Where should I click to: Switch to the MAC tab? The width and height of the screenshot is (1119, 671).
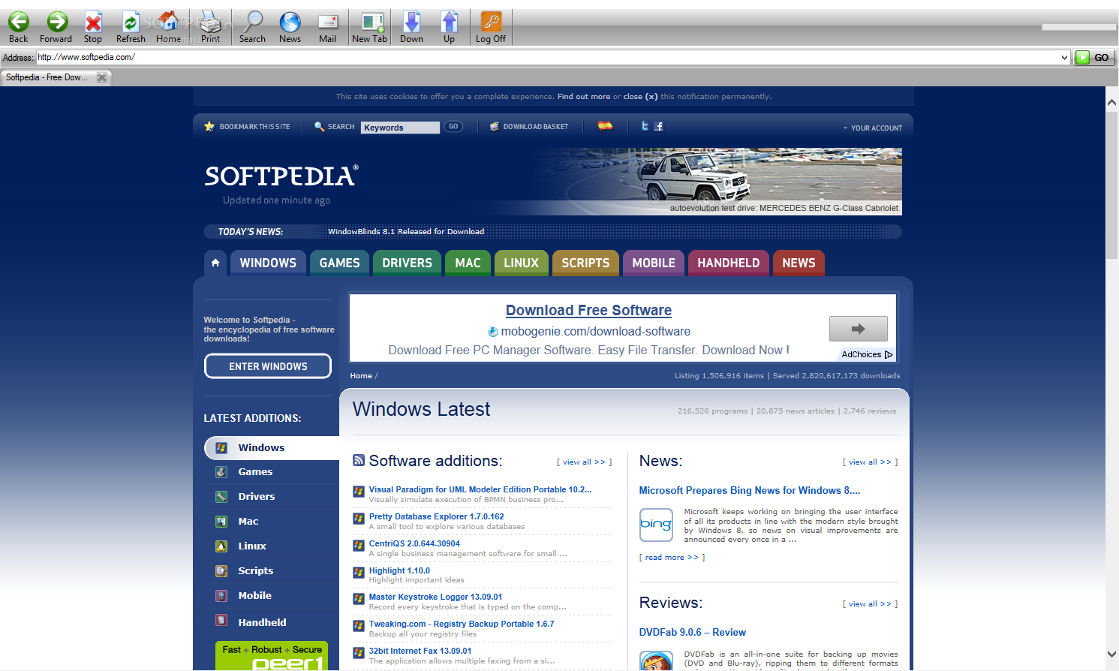[468, 263]
